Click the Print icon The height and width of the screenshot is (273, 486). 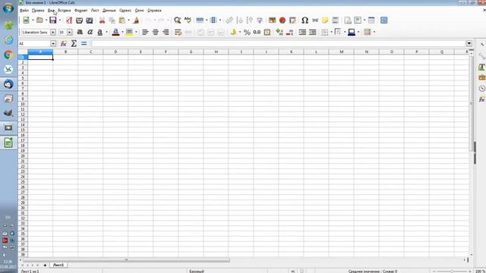[x=79, y=20]
